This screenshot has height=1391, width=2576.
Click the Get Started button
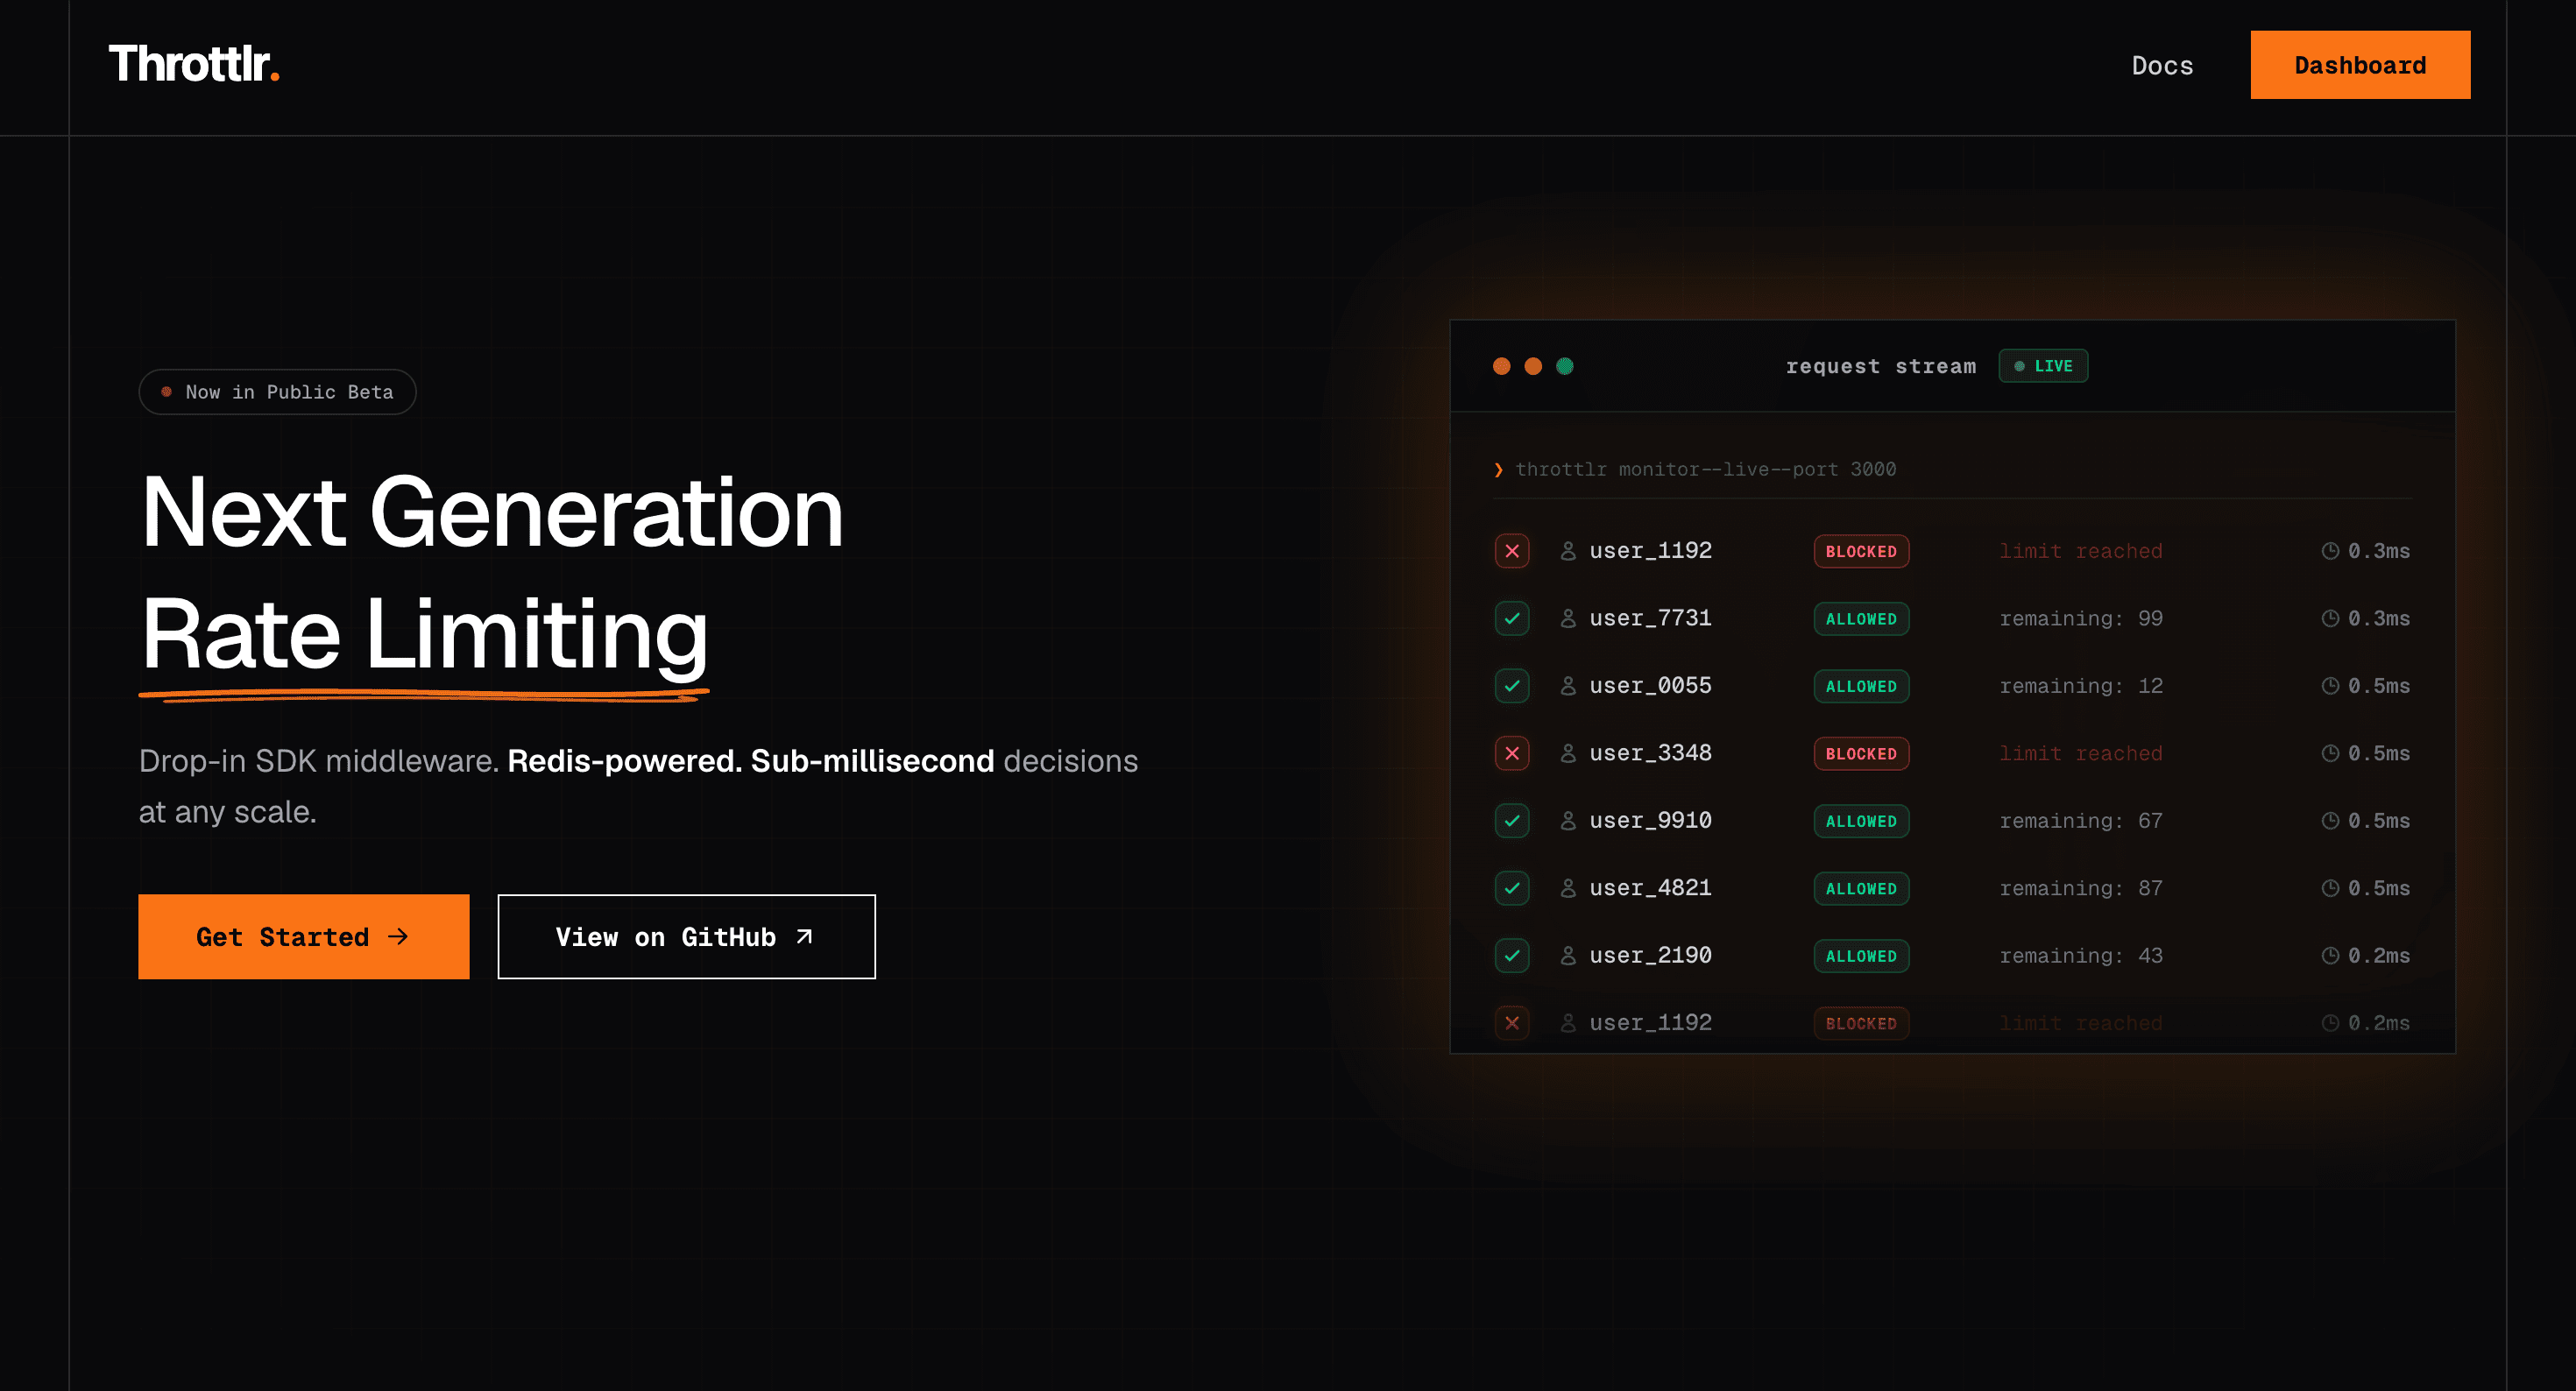point(303,937)
